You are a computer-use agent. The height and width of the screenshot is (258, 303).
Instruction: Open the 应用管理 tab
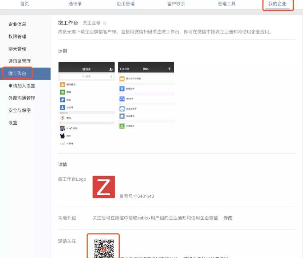(125, 4)
